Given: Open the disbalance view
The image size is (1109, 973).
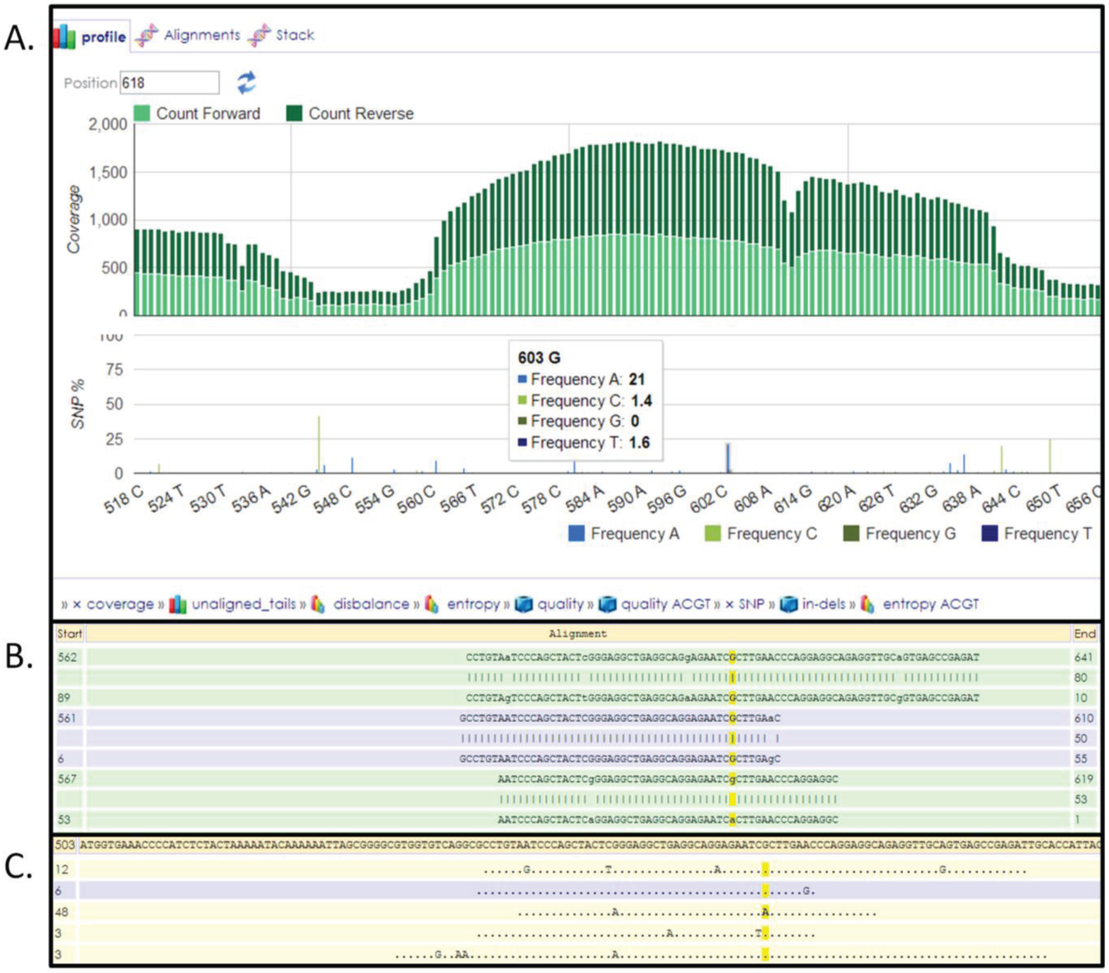Looking at the screenshot, I should point(371,604).
